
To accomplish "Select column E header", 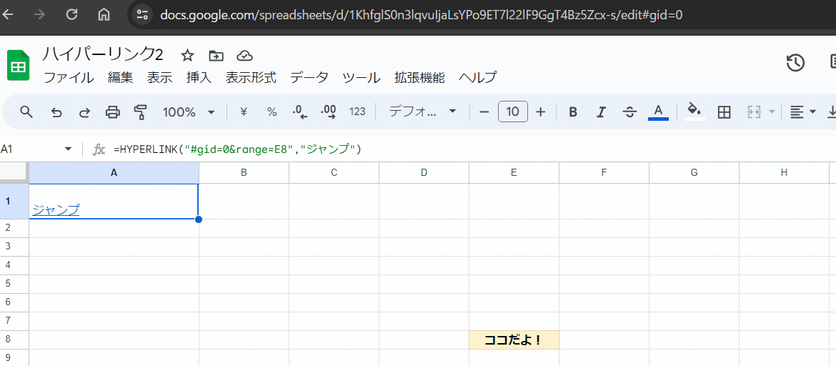I will click(x=514, y=172).
